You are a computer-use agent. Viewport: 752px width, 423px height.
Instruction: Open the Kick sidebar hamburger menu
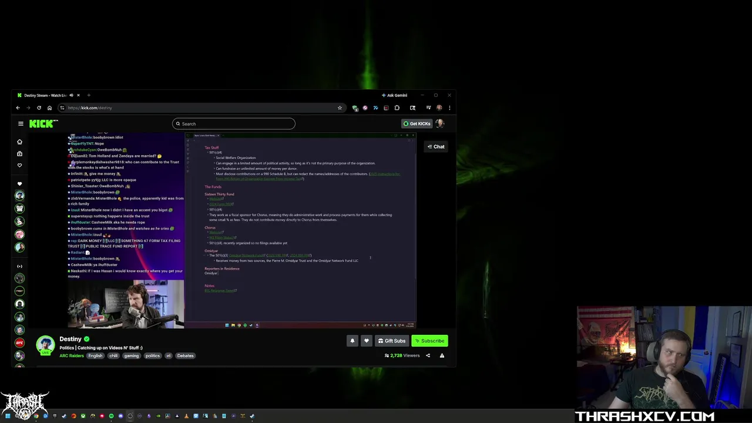pos(21,123)
